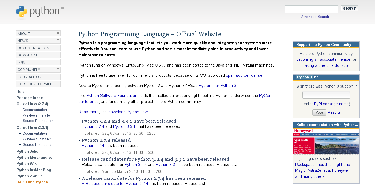
Task: Expand the DOCUMENTATION menu chevron
Action: coord(58,47)
